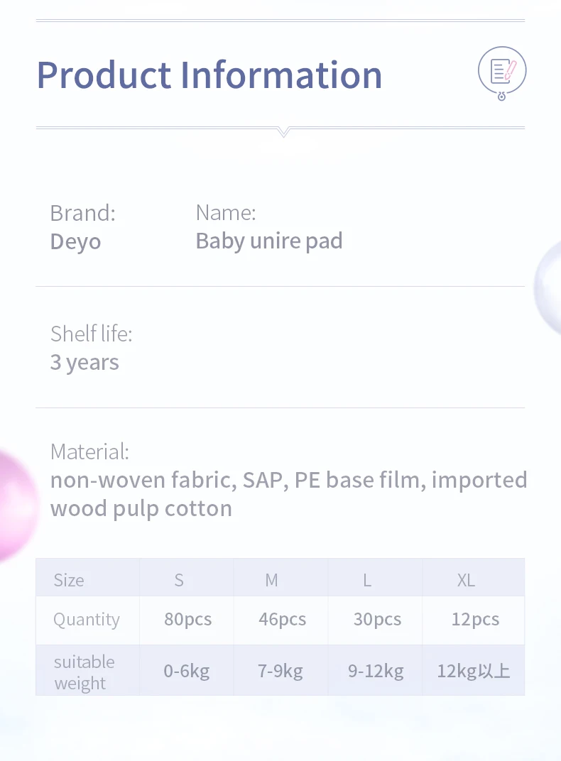This screenshot has width=561, height=761.
Task: Click the 80pcs quantity cell
Action: [187, 619]
